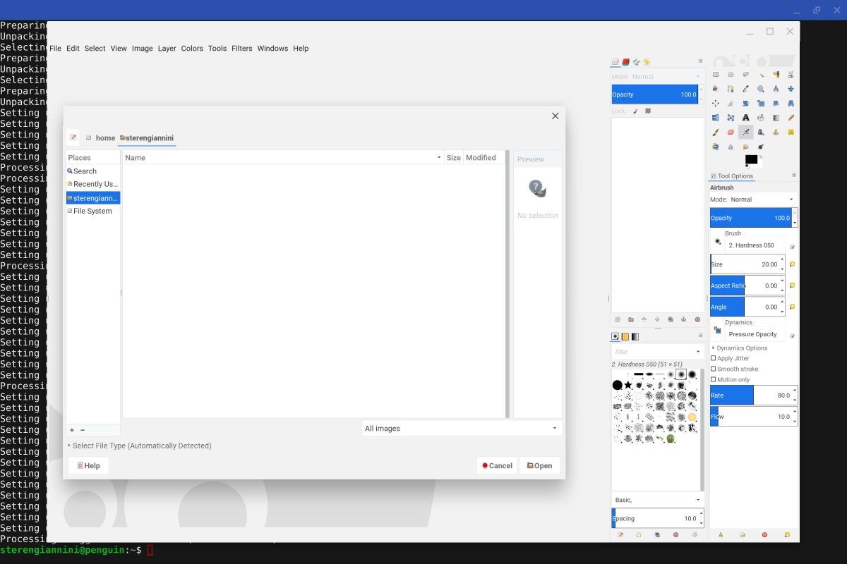Click the black foreground color swatch
The width and height of the screenshot is (847, 564).
click(750, 159)
